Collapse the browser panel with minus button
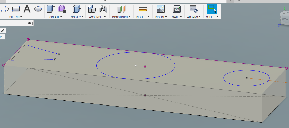289x128 pixels. click(30, 23)
